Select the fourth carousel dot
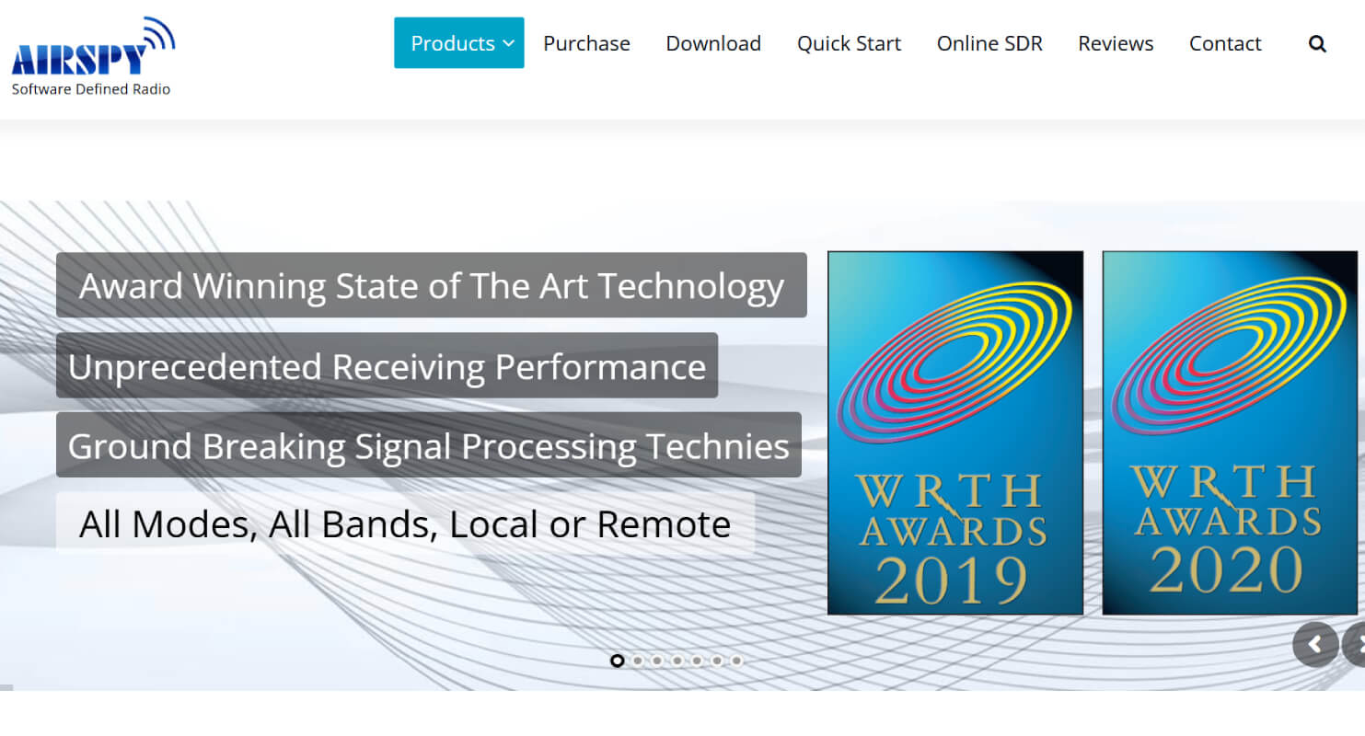Screen dimensions: 1365x736 coord(677,661)
